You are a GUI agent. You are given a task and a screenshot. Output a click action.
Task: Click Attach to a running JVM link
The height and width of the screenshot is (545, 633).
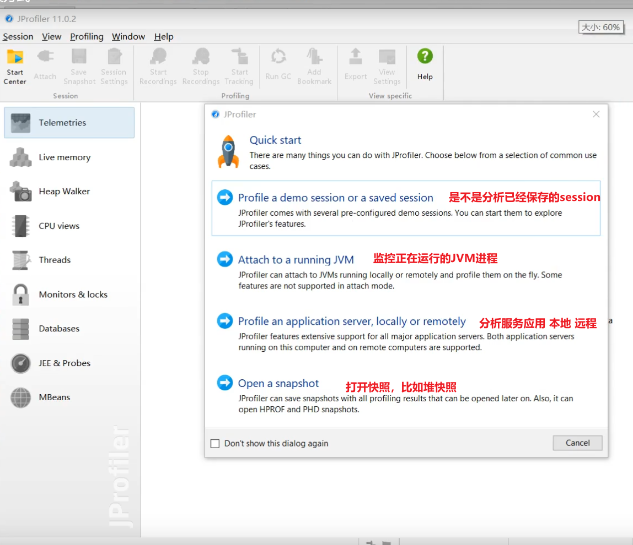296,260
